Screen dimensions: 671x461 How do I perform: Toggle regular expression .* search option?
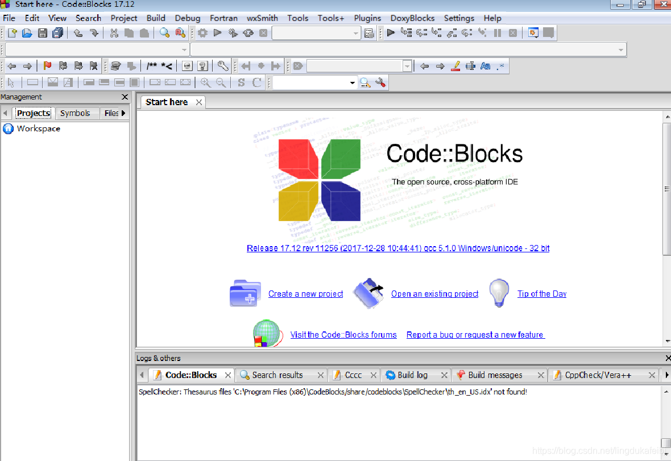[500, 66]
